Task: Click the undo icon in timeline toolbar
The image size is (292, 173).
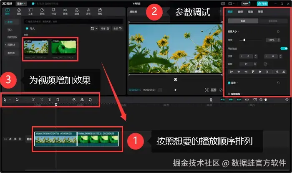Action: pyautogui.click(x=17, y=100)
